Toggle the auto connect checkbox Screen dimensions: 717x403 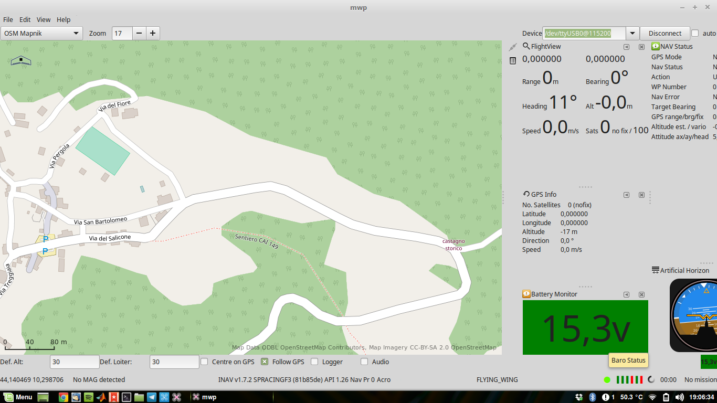click(x=695, y=33)
